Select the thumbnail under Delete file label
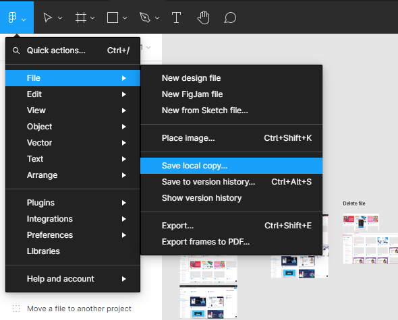The width and height of the screenshot is (398, 320). 361,222
